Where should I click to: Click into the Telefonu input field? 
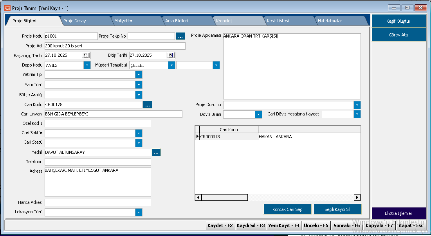point(98,162)
